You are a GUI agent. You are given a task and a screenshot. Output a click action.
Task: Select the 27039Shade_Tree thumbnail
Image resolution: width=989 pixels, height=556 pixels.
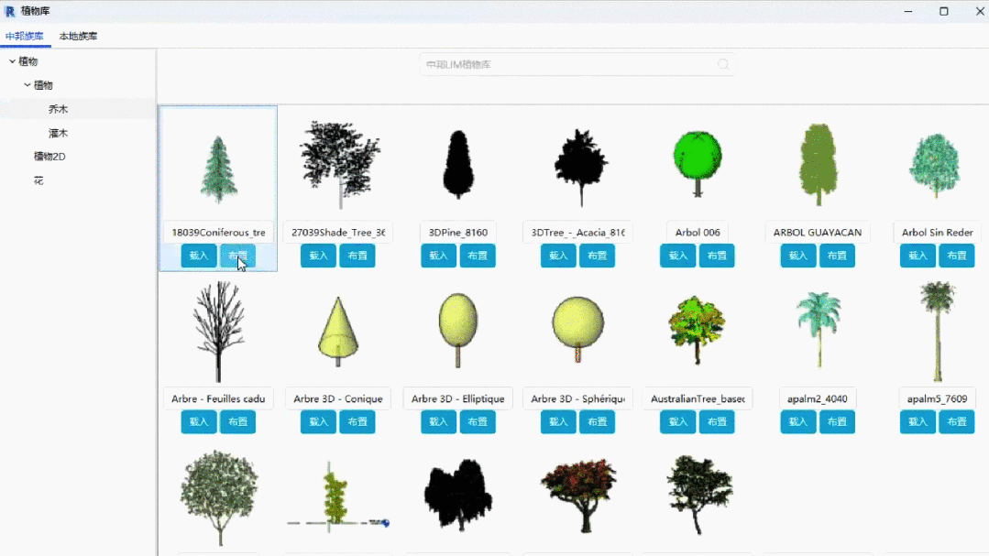point(341,164)
